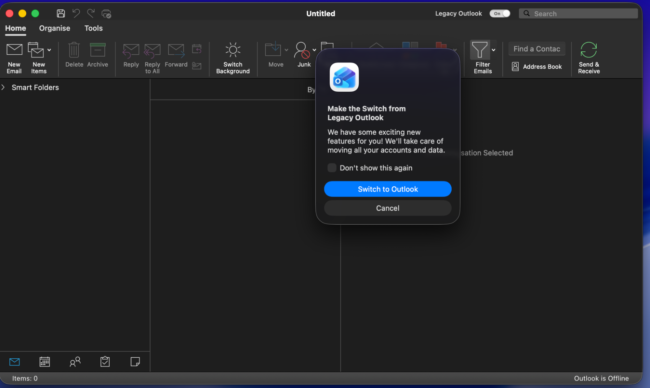Tick the Don't show this again checkbox
The width and height of the screenshot is (650, 388).
pos(332,168)
